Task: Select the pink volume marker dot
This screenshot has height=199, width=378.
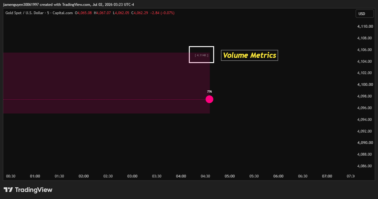Action: (x=209, y=99)
